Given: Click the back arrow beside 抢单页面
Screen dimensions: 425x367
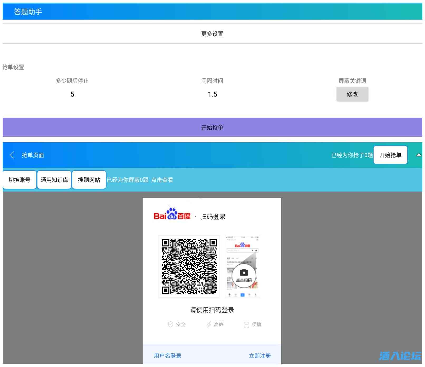Looking at the screenshot, I should point(12,155).
